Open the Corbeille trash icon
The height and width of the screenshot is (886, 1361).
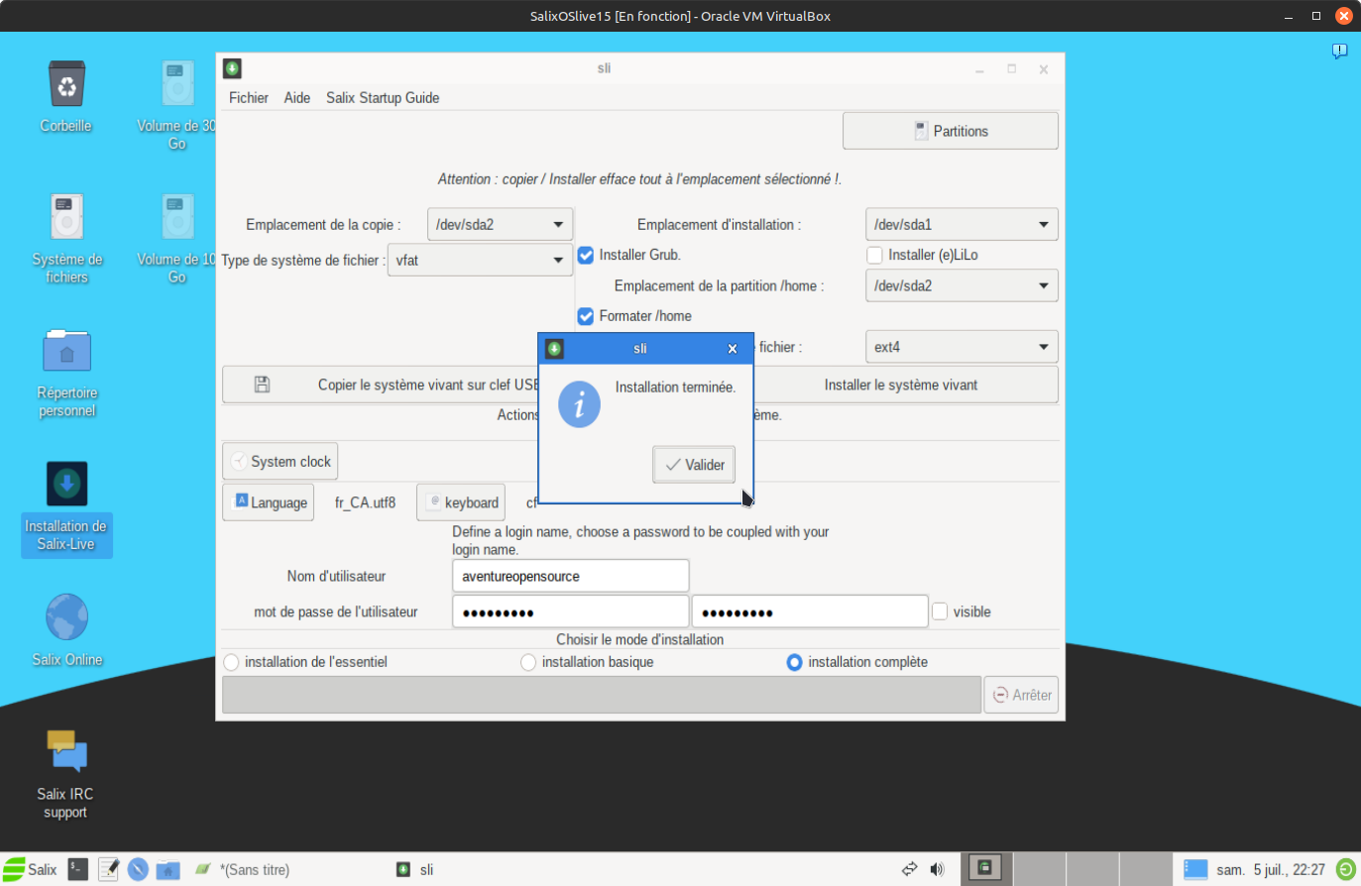(x=66, y=85)
